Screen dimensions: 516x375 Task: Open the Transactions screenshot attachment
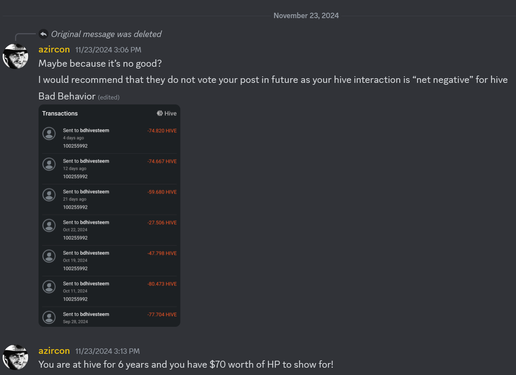pyautogui.click(x=109, y=215)
